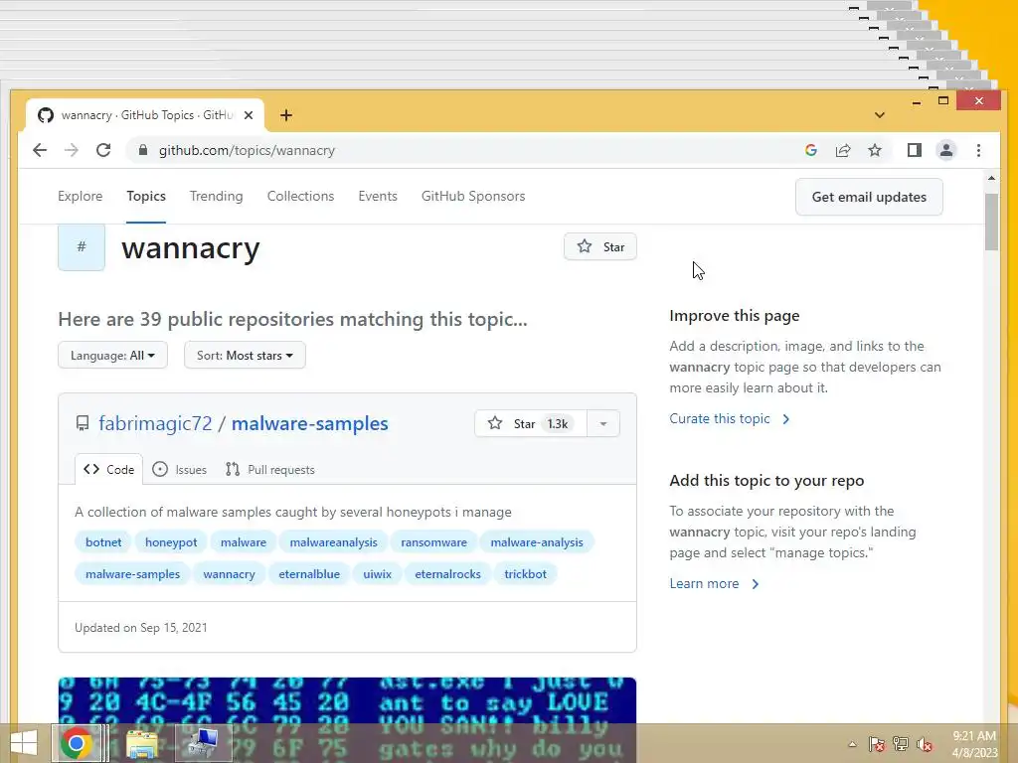Click the honeypot topic tag
This screenshot has height=763, width=1018.
click(171, 541)
